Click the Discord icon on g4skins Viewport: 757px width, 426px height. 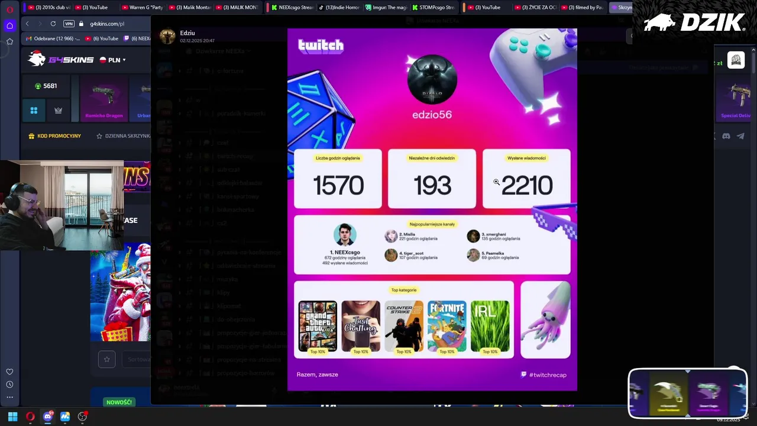(726, 136)
